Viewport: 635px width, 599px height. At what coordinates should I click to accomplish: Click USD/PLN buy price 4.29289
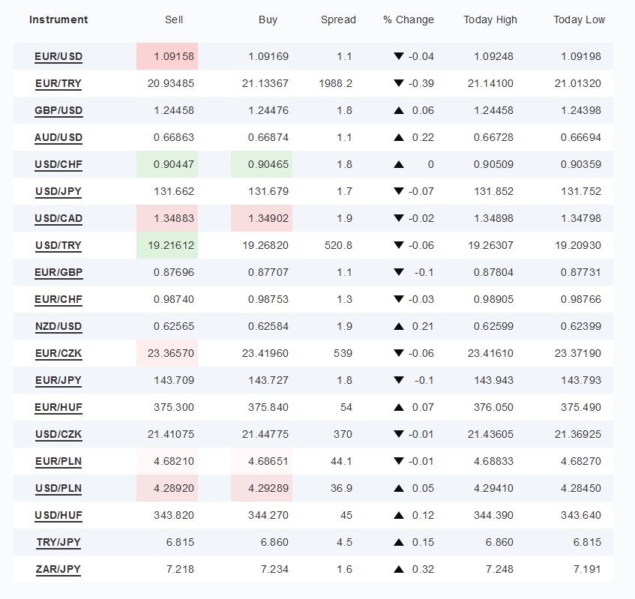(x=268, y=488)
